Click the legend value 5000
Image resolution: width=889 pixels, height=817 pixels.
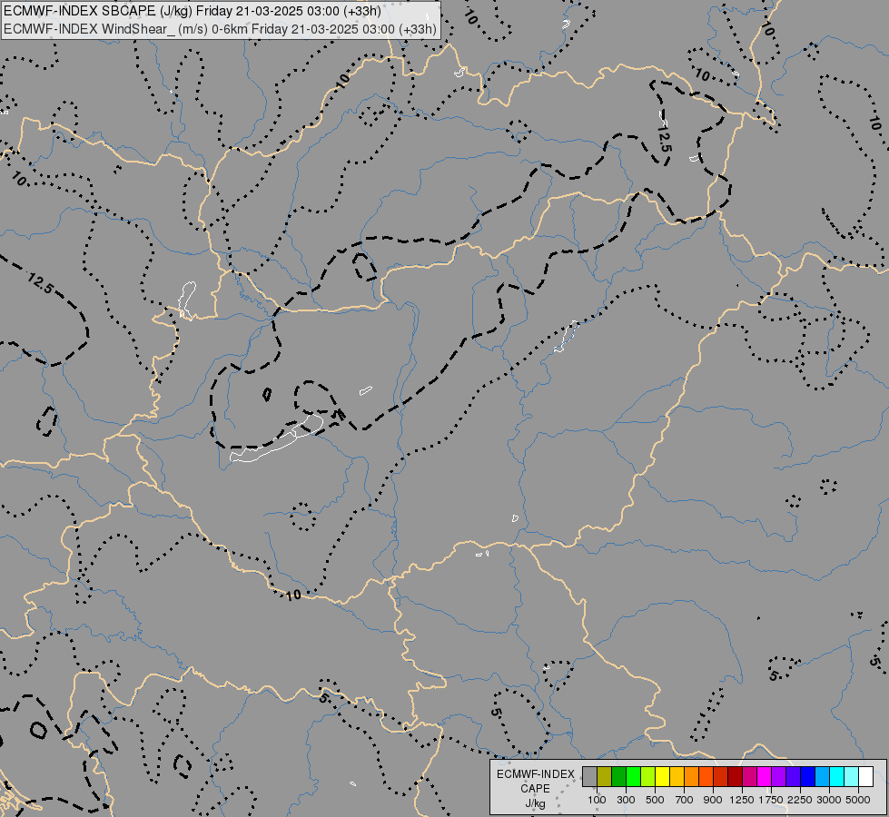[858, 800]
